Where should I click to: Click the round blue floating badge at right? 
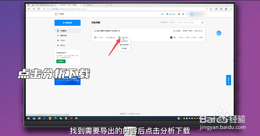[x=219, y=33]
